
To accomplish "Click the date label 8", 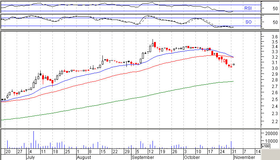I will point(90,152).
